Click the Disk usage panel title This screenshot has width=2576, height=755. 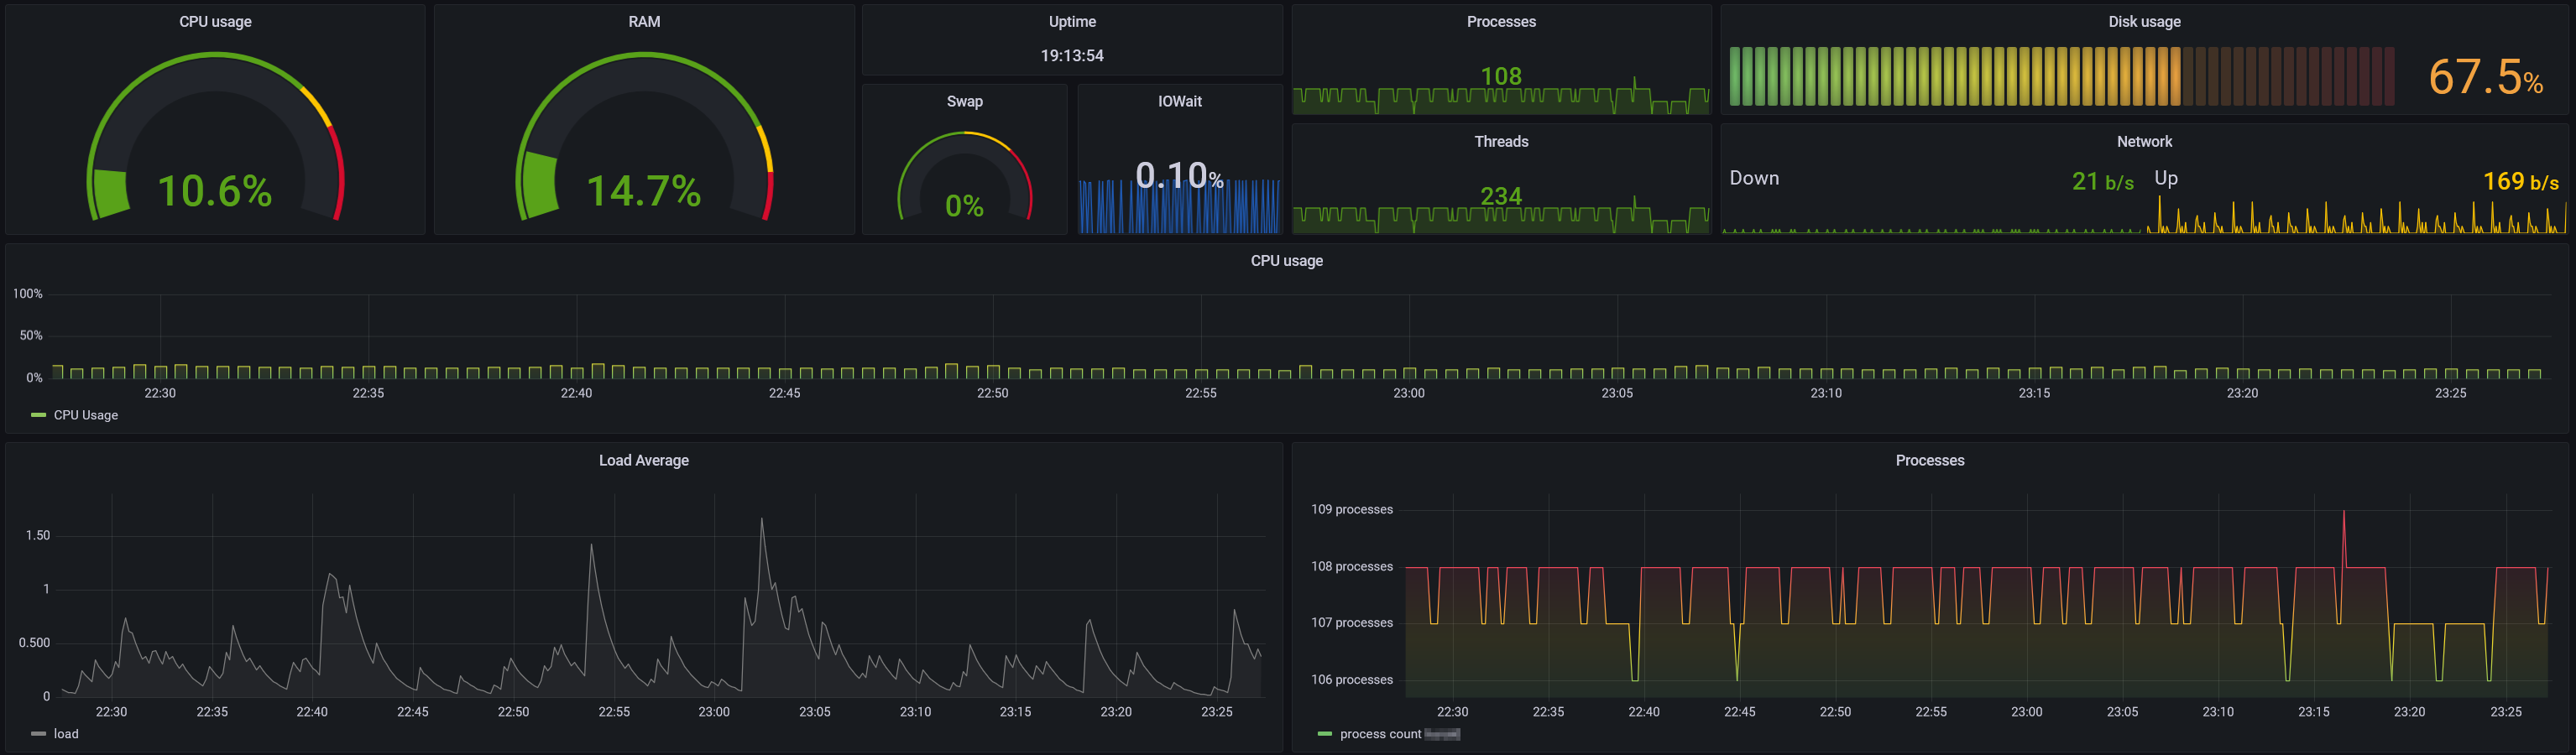point(2144,21)
